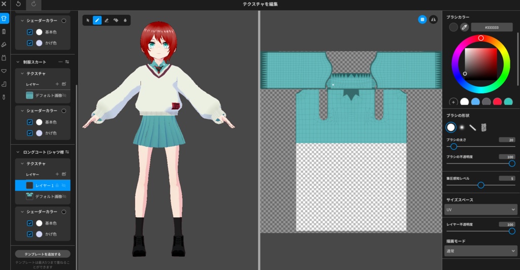Select 制服スカート デフォルト画像 layer row
Screen dimensions: 520x270
pyautogui.click(x=43, y=95)
